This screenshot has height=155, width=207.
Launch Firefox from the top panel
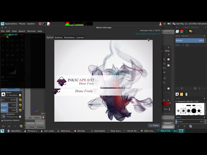coord(40,24)
